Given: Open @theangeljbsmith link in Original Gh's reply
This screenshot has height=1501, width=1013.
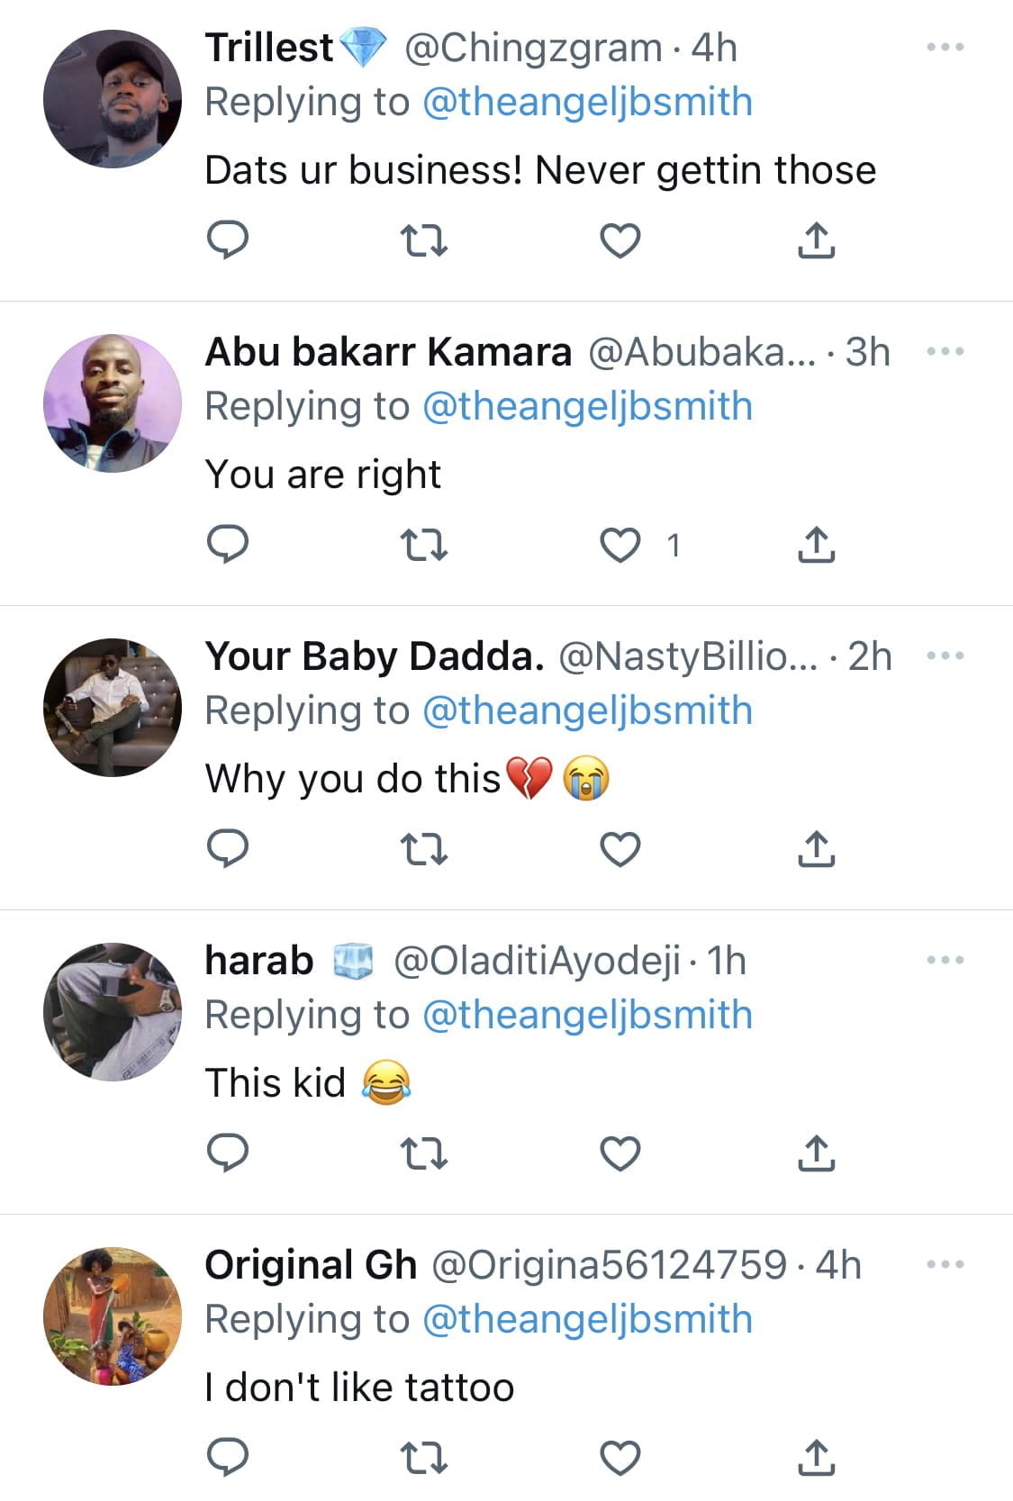Looking at the screenshot, I should [587, 1319].
